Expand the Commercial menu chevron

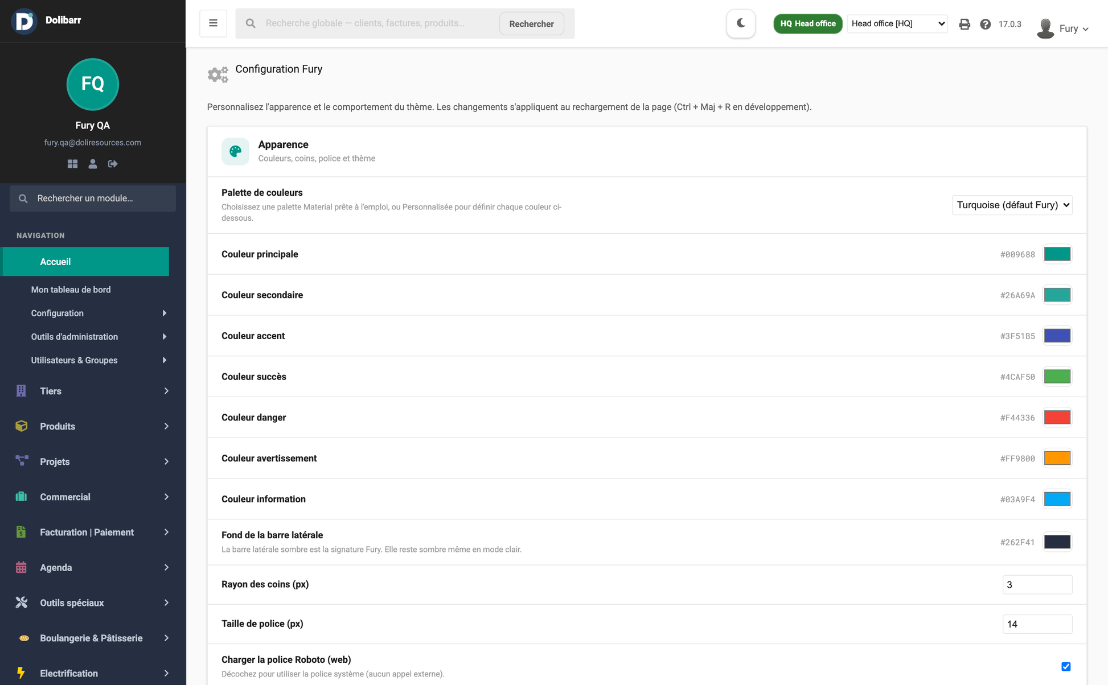coord(166,497)
